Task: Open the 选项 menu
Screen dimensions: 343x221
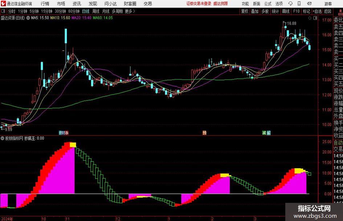Action: tap(279, 4)
